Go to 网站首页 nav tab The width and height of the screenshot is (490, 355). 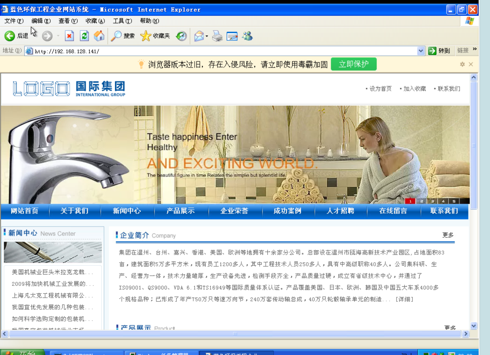[x=24, y=211]
